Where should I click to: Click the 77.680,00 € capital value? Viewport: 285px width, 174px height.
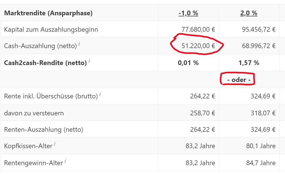click(198, 29)
